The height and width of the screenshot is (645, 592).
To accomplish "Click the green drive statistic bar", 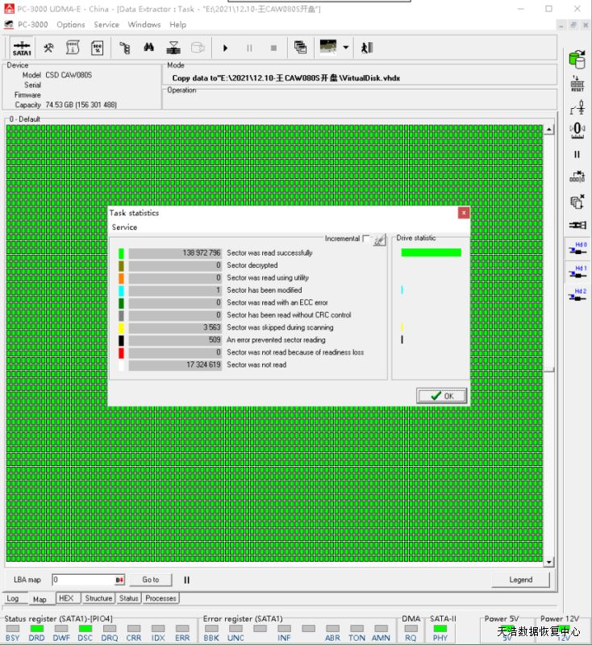I will [x=431, y=252].
